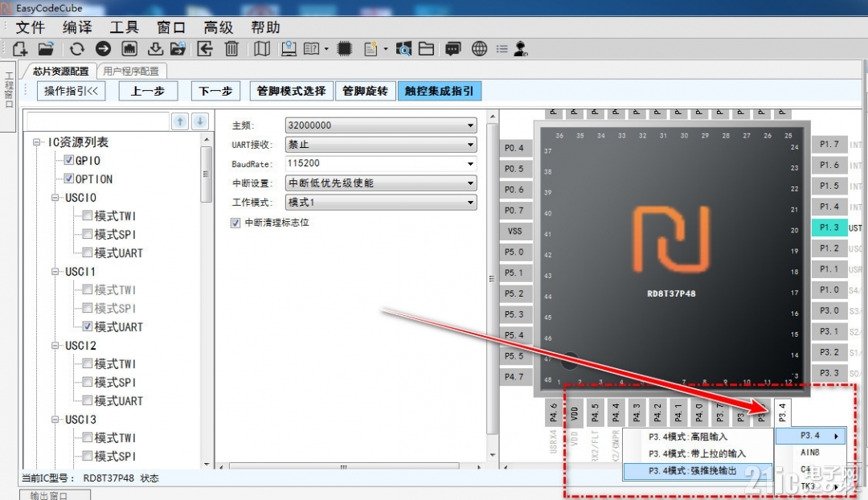The width and height of the screenshot is (868, 500).
Task: Choose P3.4模式:强推挽输出 in context menu
Action: pyautogui.click(x=698, y=470)
